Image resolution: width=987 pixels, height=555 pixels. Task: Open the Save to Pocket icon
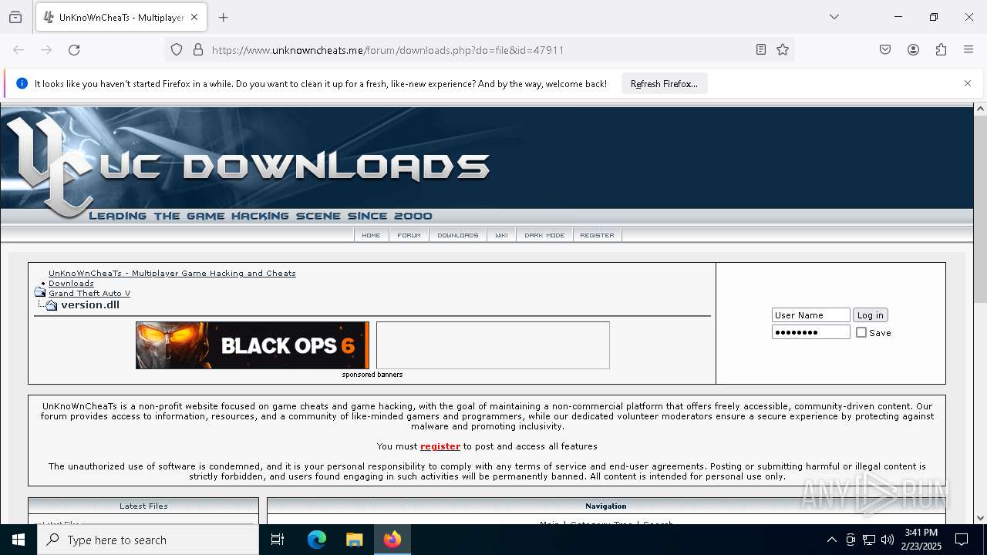pyautogui.click(x=885, y=50)
